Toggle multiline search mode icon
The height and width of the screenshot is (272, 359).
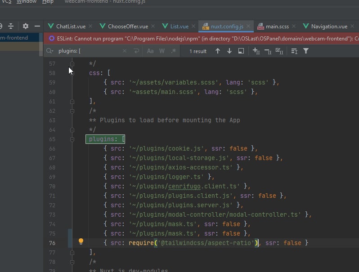tap(294, 51)
